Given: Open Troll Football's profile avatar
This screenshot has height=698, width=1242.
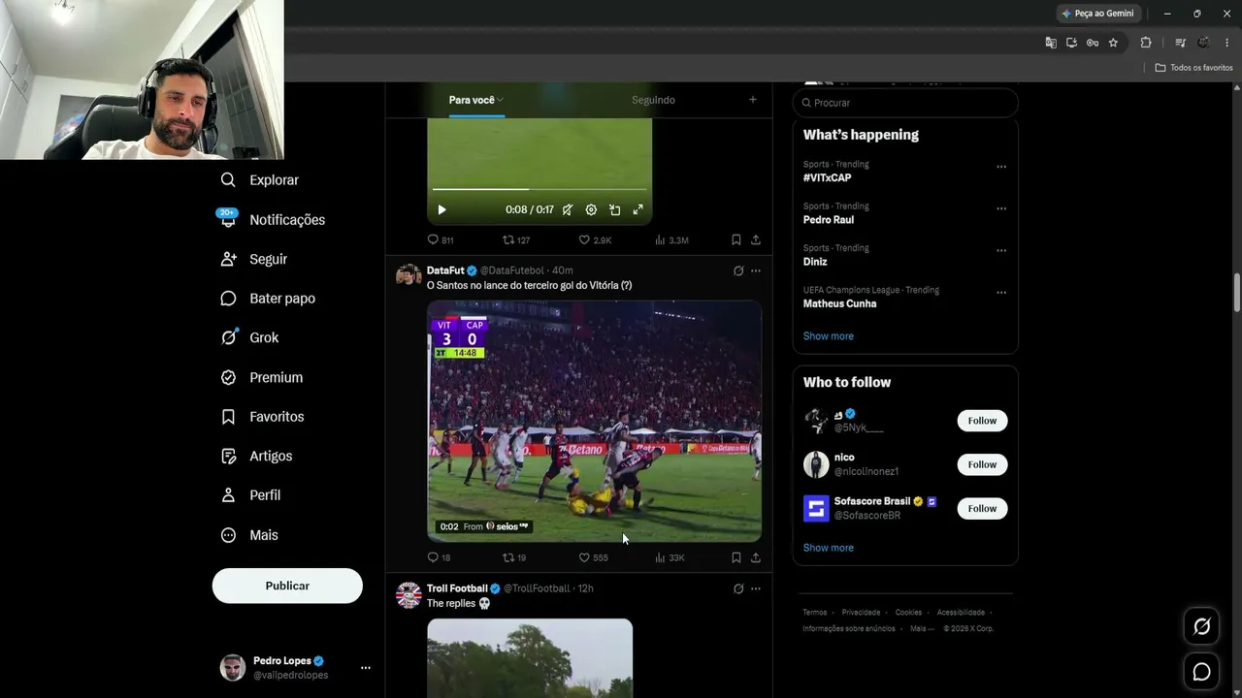Looking at the screenshot, I should pos(409,595).
